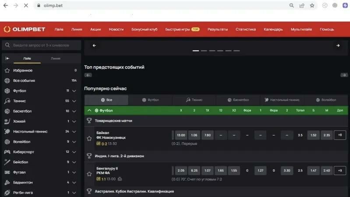Select Футбол sport in sidebar
Viewport: 350px width, 197px height.
(x=19, y=91)
